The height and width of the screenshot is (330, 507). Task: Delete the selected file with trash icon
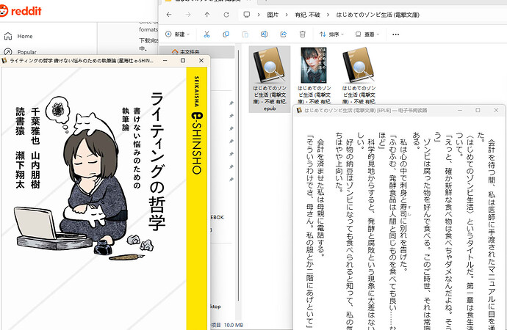(x=302, y=34)
